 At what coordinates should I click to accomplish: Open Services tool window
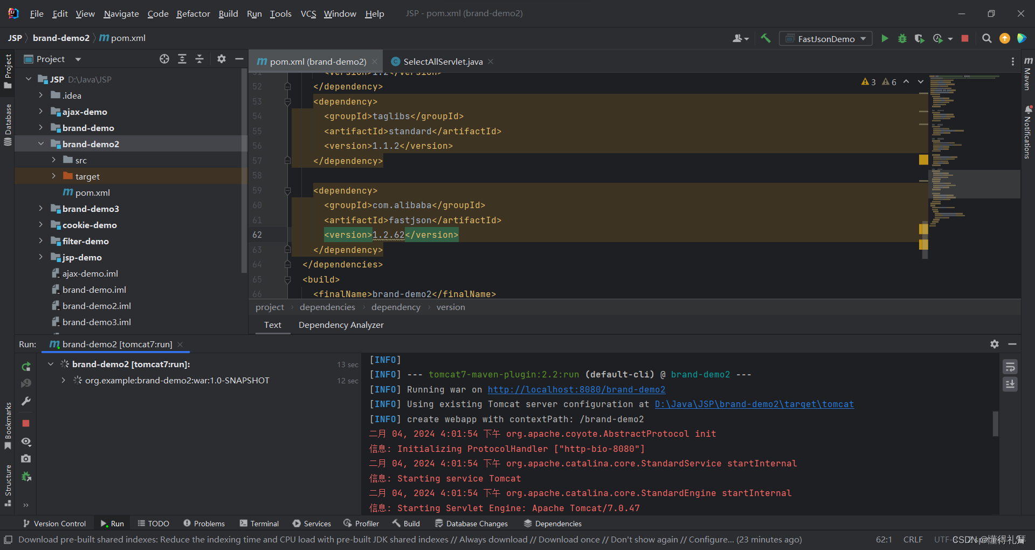click(312, 524)
